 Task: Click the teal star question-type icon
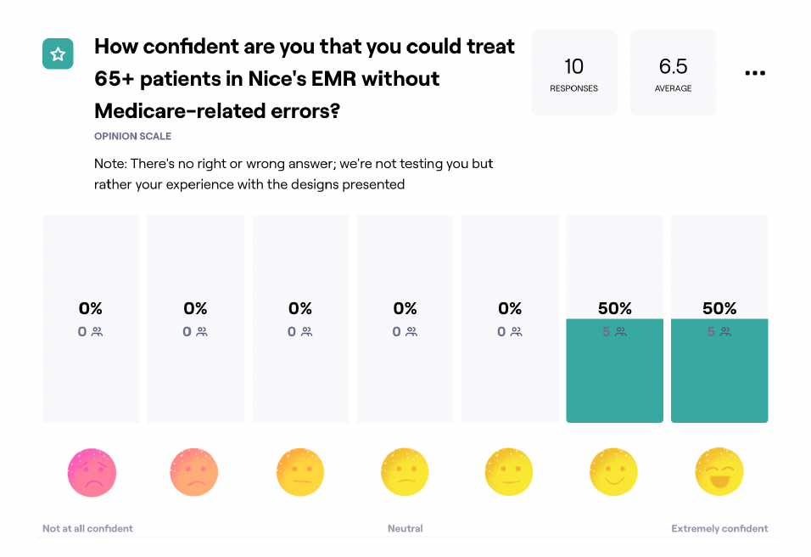coord(58,53)
